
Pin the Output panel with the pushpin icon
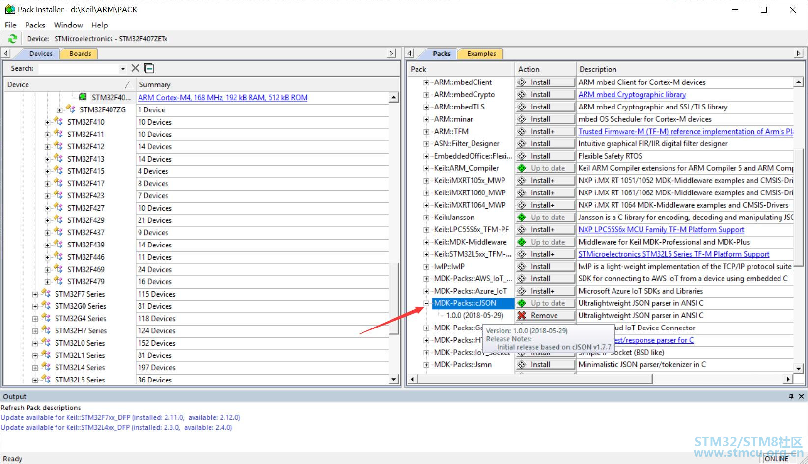(791, 396)
